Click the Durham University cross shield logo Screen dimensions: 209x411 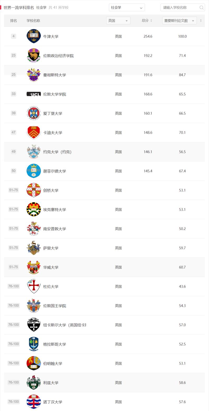coord(34,286)
